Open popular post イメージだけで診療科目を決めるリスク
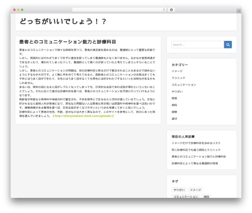This screenshot has height=213, width=252. (x=196, y=143)
